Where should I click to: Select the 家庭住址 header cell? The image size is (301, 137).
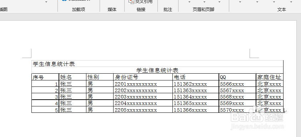tap(270, 77)
